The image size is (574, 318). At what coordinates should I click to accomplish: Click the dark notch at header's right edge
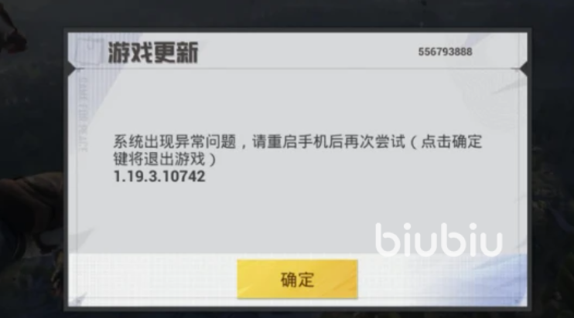coord(524,68)
